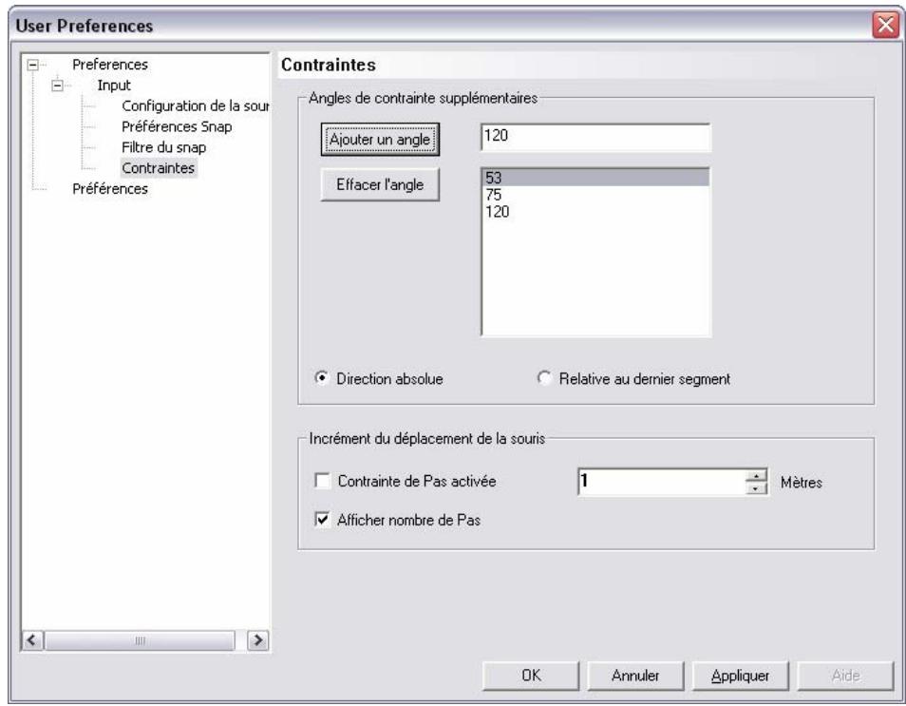Click the Ajouter un angle button
The image size is (906, 706).
tap(380, 140)
